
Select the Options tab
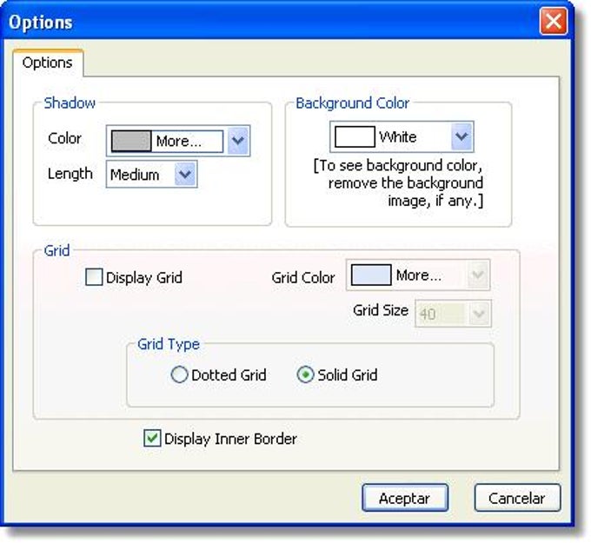[48, 63]
